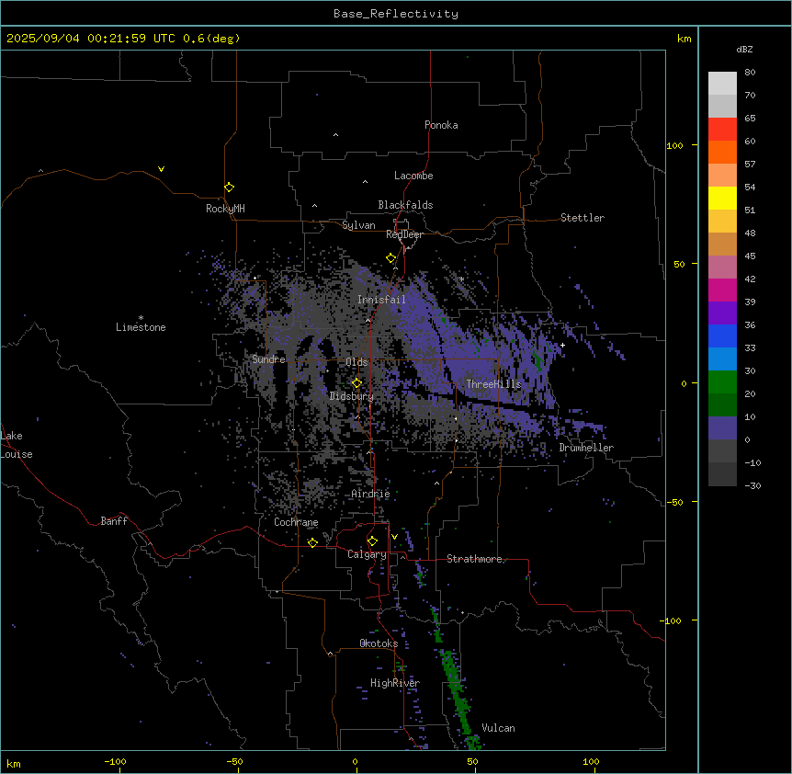This screenshot has height=774, width=792.
Task: Click the Cochrane label
Action: tap(296, 522)
